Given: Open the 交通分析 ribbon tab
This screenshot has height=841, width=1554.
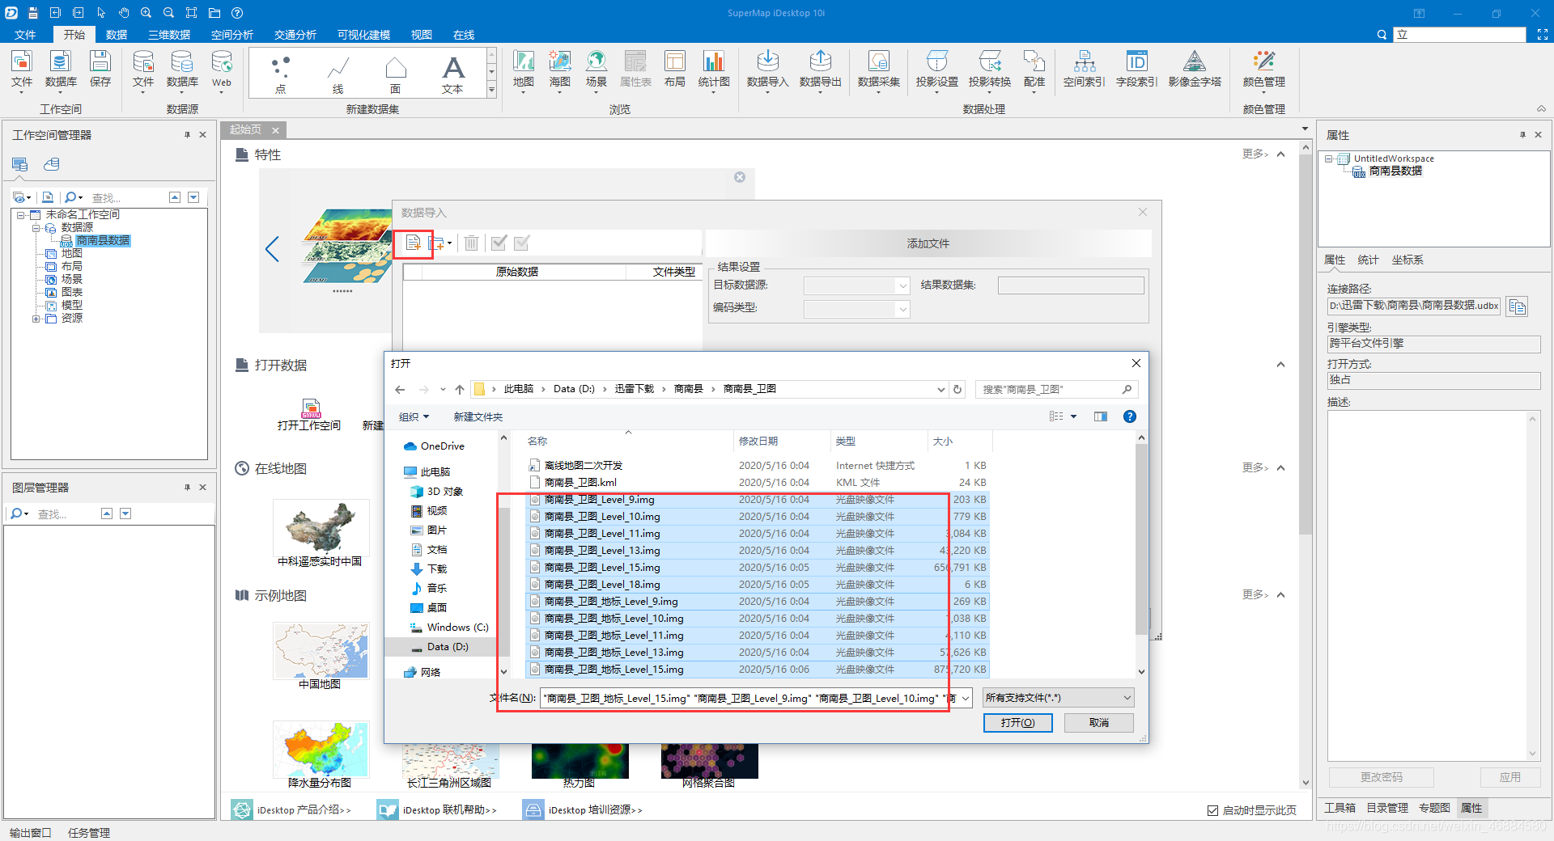Looking at the screenshot, I should click(295, 35).
